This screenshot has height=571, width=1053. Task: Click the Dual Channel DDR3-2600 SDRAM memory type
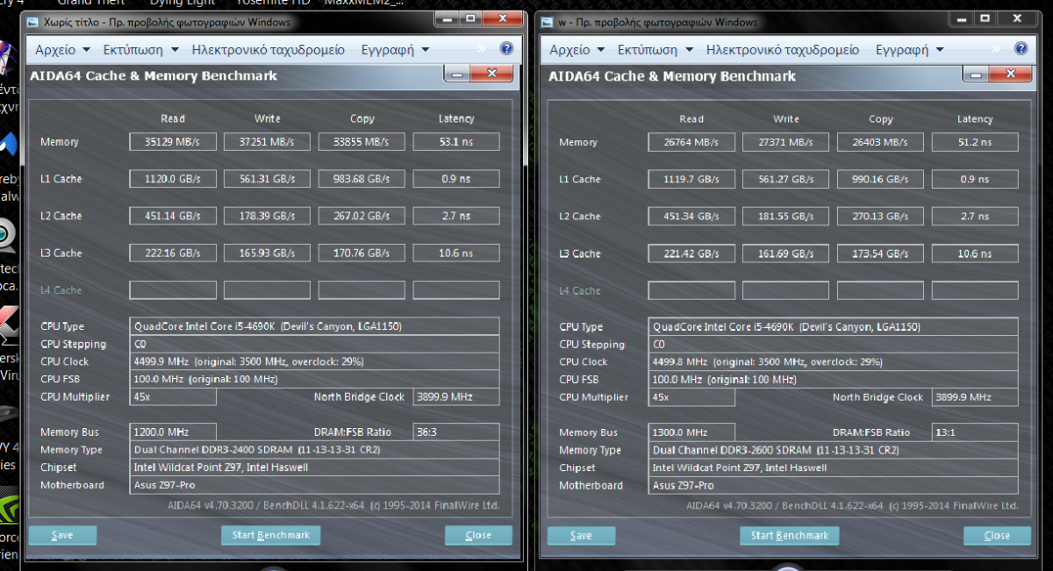(834, 450)
